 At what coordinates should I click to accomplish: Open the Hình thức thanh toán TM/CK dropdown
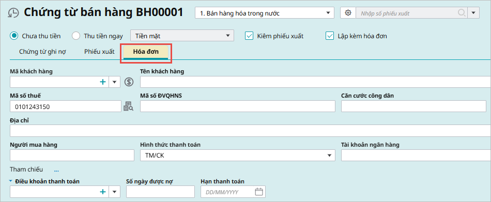click(238, 155)
